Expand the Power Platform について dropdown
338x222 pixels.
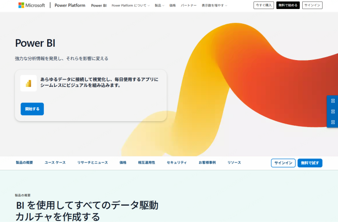point(131,5)
